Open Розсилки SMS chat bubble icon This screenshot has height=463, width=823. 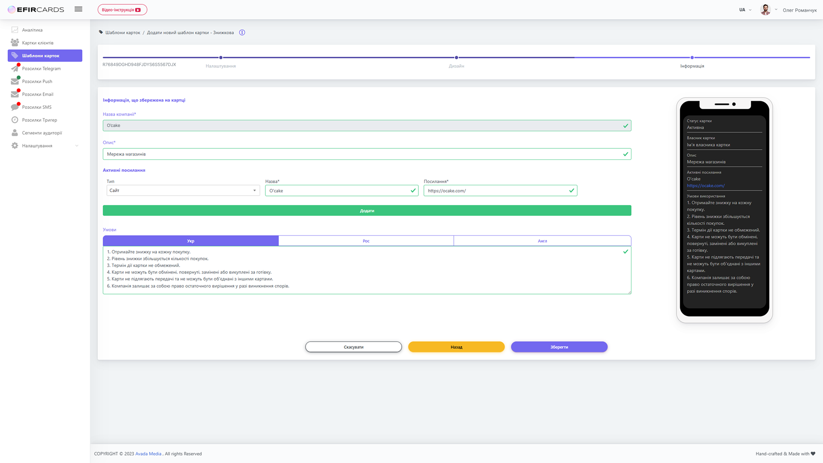point(15,107)
